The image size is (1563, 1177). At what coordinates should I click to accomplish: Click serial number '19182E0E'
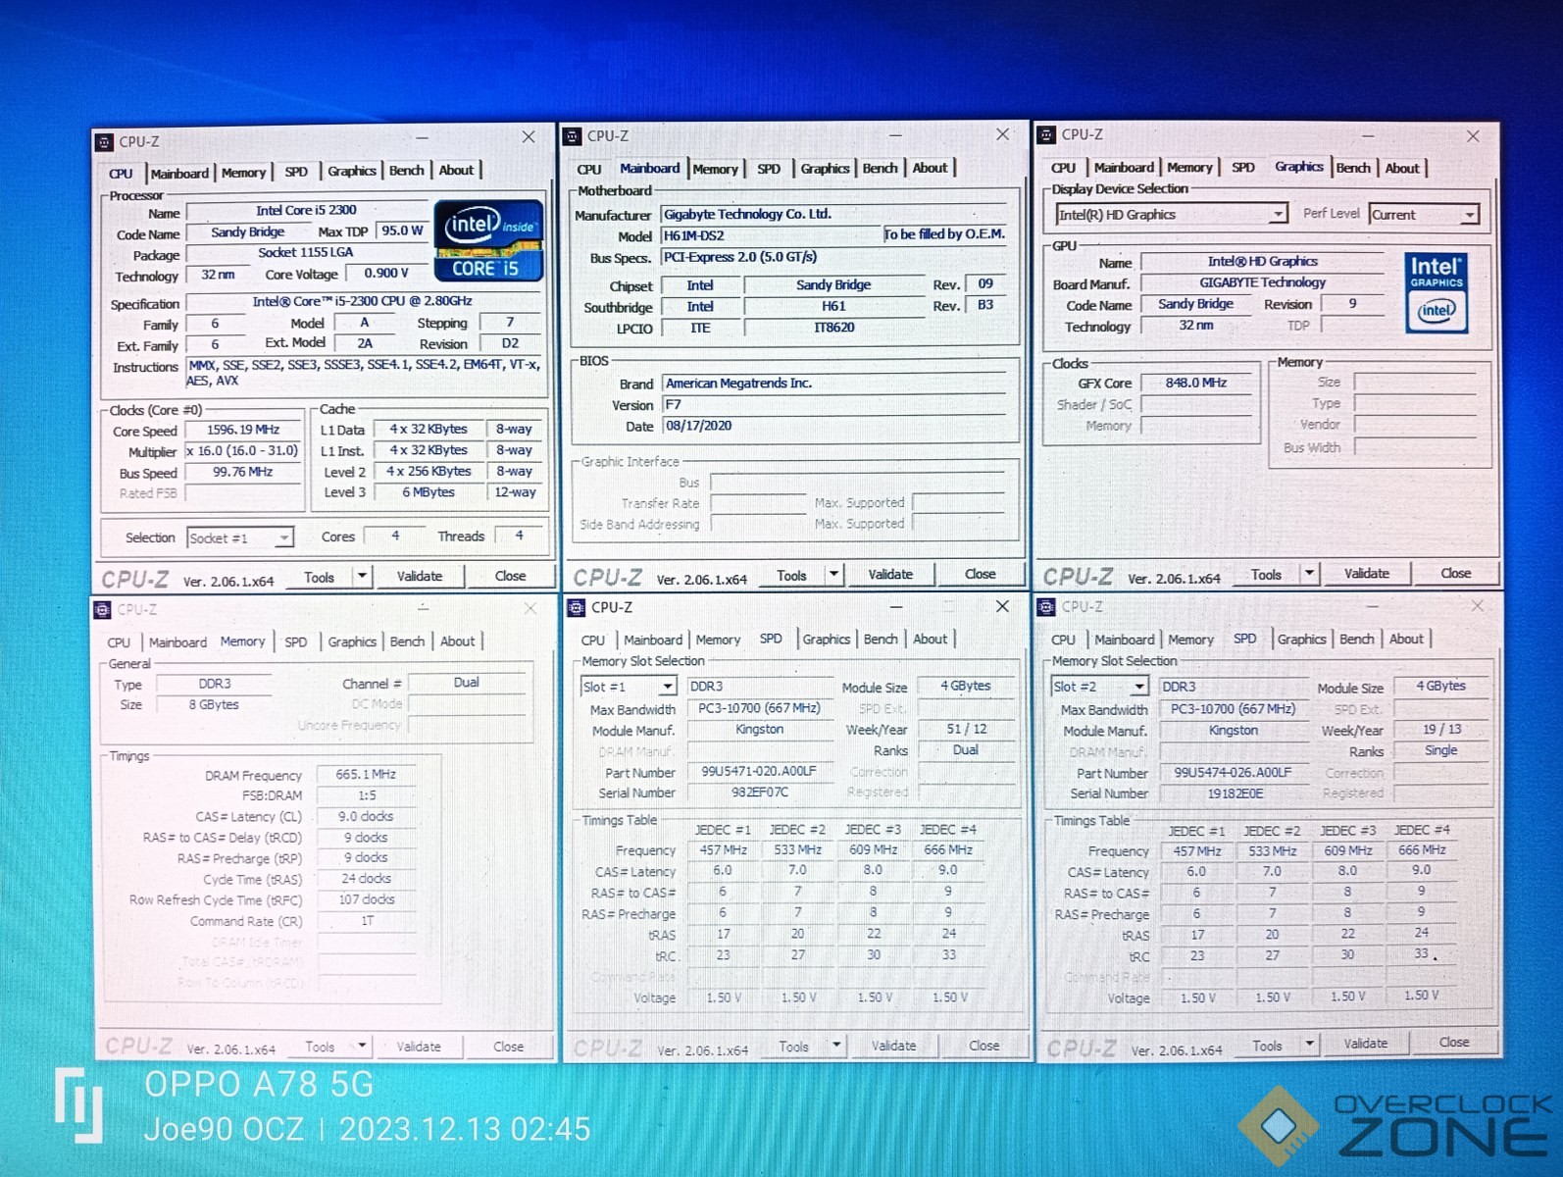coord(1234,793)
